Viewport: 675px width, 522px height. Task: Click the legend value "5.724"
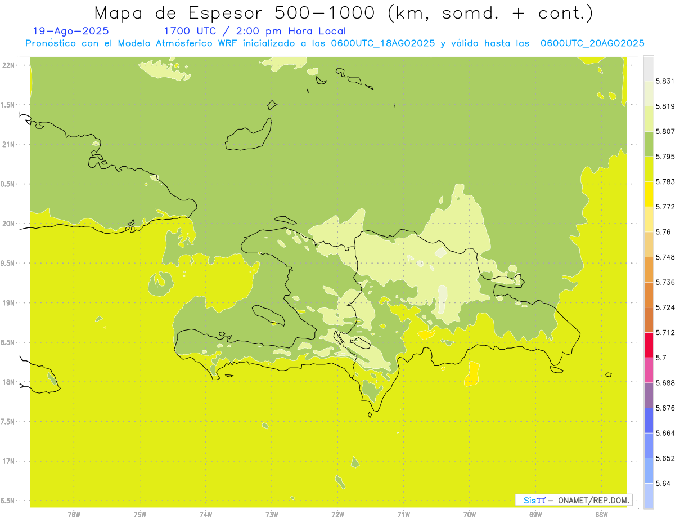[x=665, y=307]
